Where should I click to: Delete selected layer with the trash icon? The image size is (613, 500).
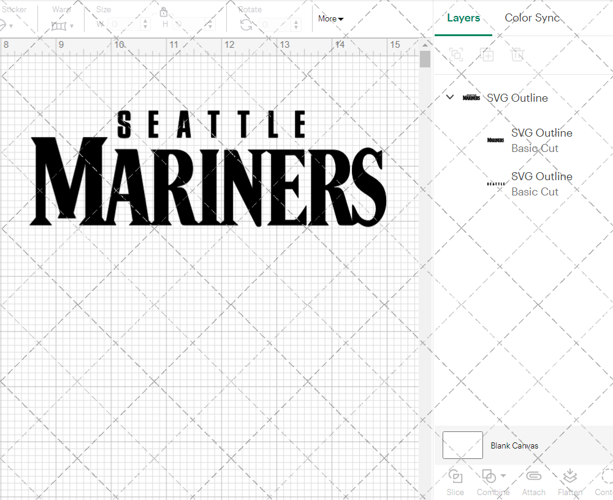coord(517,55)
